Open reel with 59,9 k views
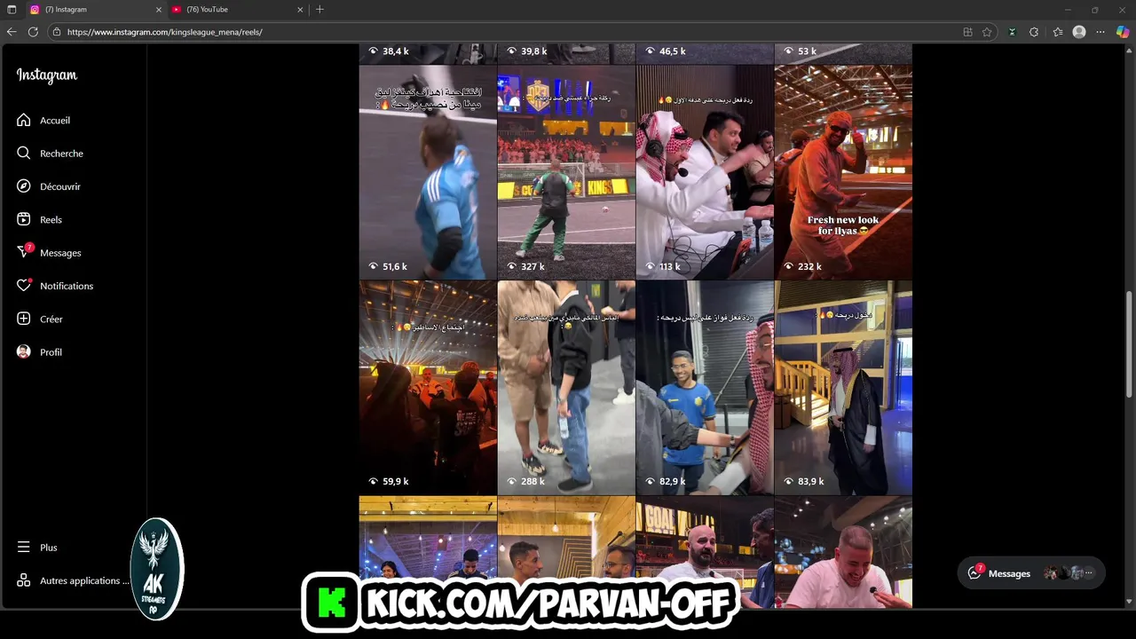This screenshot has height=639, width=1136. tap(428, 388)
